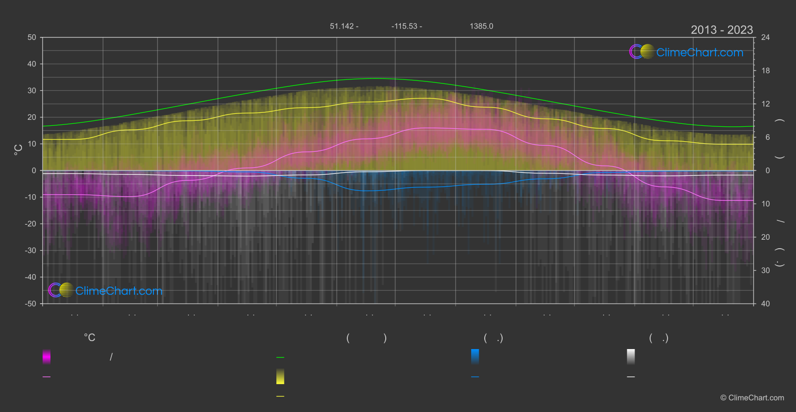This screenshot has width=796, height=412.
Task: Click the white line legend marker
Action: (631, 377)
